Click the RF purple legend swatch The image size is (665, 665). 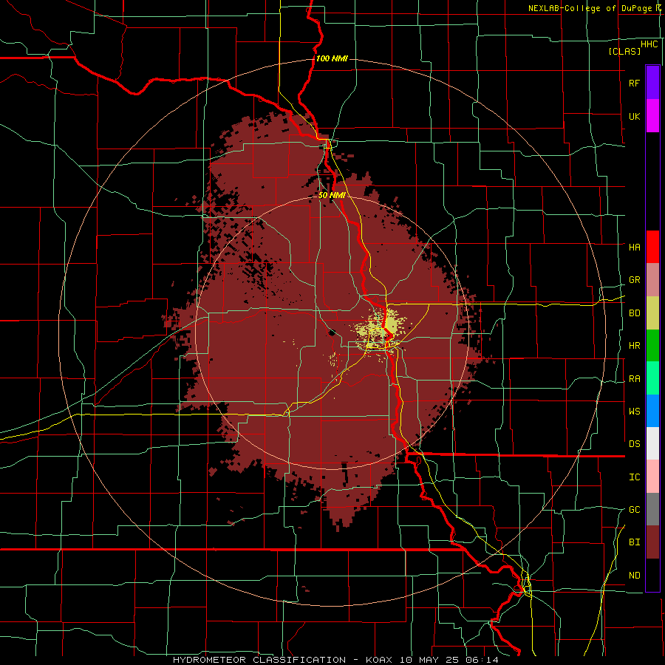pos(652,83)
